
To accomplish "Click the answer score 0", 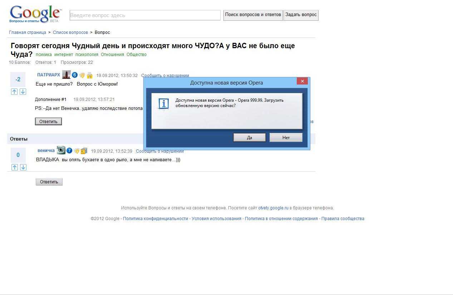I will point(18,155).
